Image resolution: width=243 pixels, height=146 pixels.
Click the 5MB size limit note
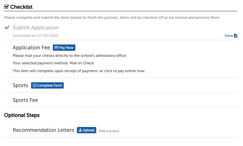click(109, 131)
